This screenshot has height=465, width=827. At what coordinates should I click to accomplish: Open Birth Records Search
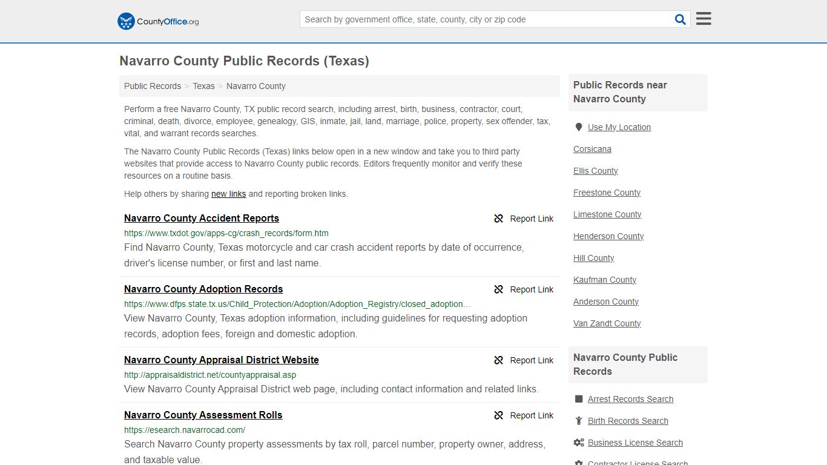628,421
